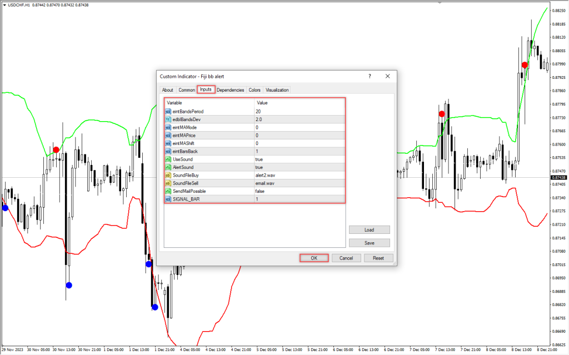Click the SoundFileSell string type icon
The height and width of the screenshot is (355, 569).
pos(168,183)
